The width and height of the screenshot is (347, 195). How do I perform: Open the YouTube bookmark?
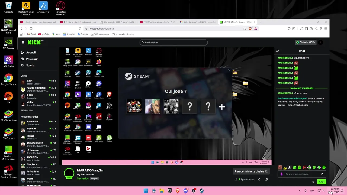click(44, 34)
